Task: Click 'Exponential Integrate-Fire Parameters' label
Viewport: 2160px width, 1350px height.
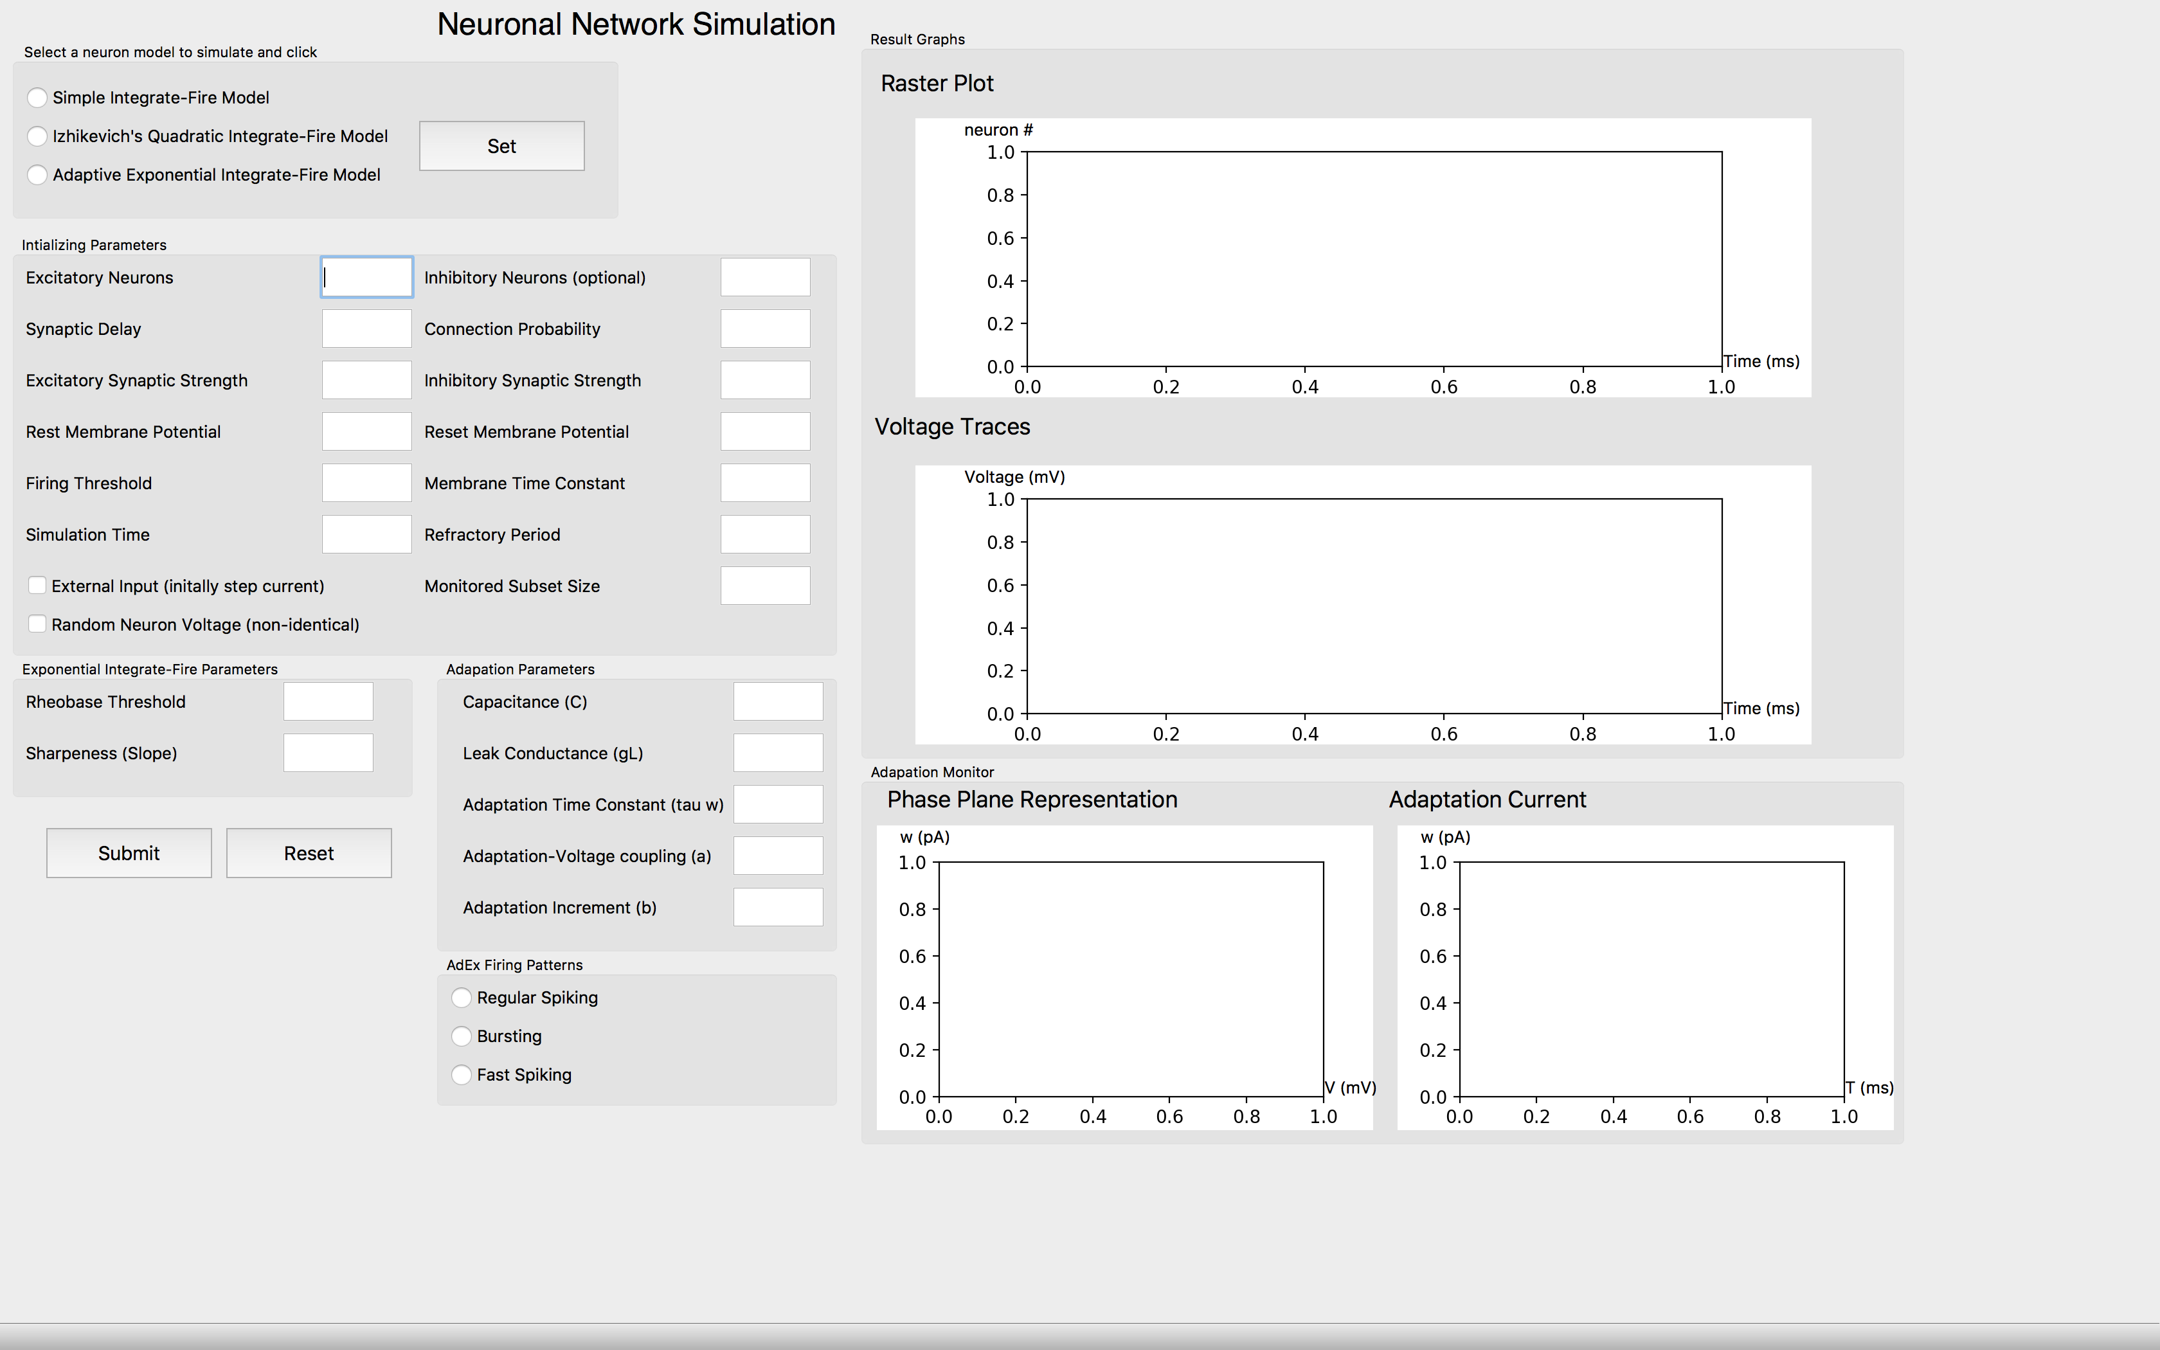Action: coord(150,669)
